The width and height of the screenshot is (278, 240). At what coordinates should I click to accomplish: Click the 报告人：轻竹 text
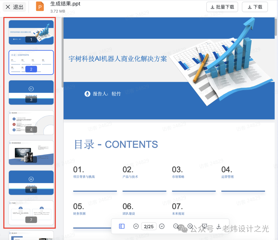pyautogui.click(x=107, y=94)
